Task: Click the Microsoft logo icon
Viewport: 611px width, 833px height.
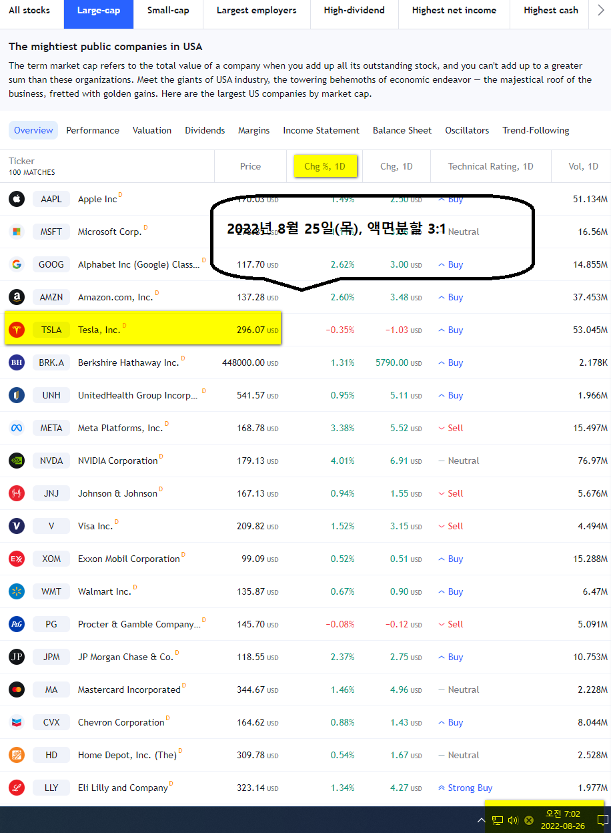Action: (x=17, y=232)
